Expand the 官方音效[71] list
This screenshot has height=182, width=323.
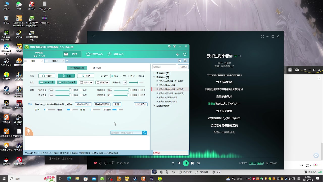(x=154, y=73)
